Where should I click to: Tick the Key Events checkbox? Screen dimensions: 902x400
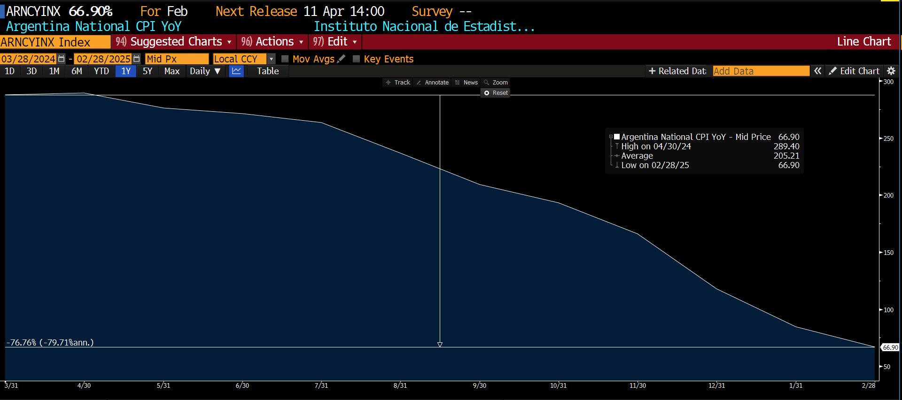pos(356,59)
